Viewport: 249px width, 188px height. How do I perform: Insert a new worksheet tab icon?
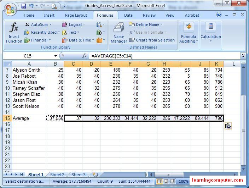point(95,175)
